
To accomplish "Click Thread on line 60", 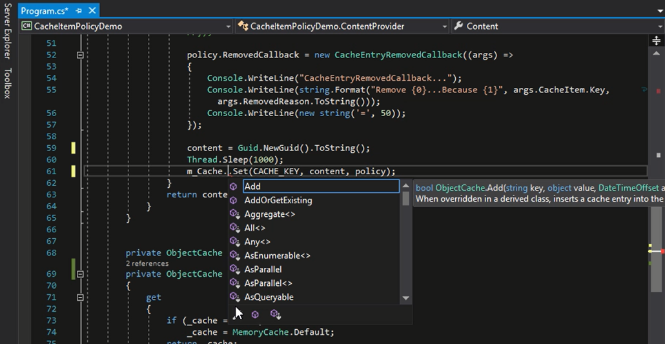I will point(201,159).
